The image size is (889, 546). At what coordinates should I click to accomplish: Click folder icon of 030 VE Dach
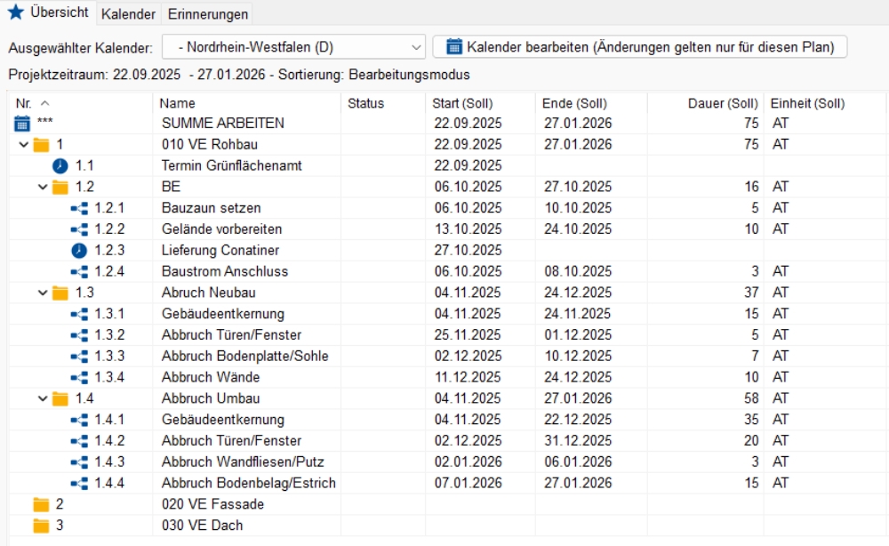[x=41, y=526]
